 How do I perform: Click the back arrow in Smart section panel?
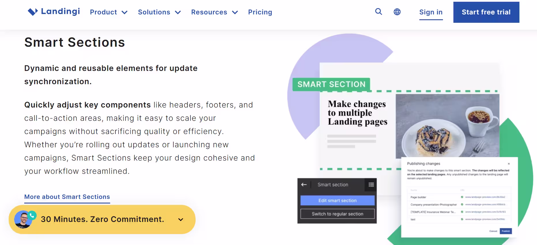pos(304,184)
